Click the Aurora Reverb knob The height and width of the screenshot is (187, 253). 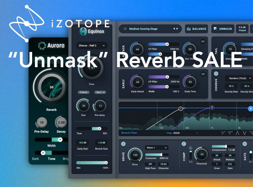[x=52, y=88]
